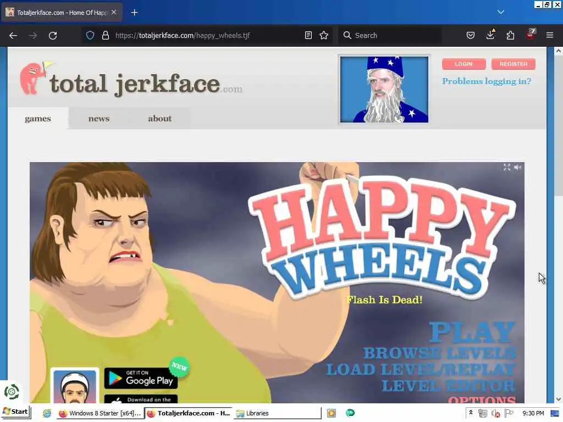The width and height of the screenshot is (563, 422).
Task: Open the Firefox hamburger menu
Action: coord(550,35)
